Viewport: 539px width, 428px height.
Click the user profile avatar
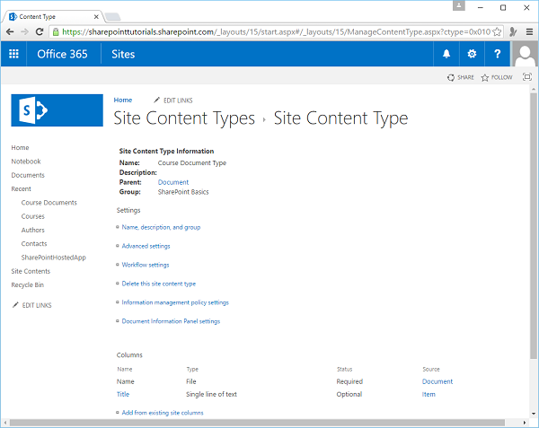(x=525, y=54)
